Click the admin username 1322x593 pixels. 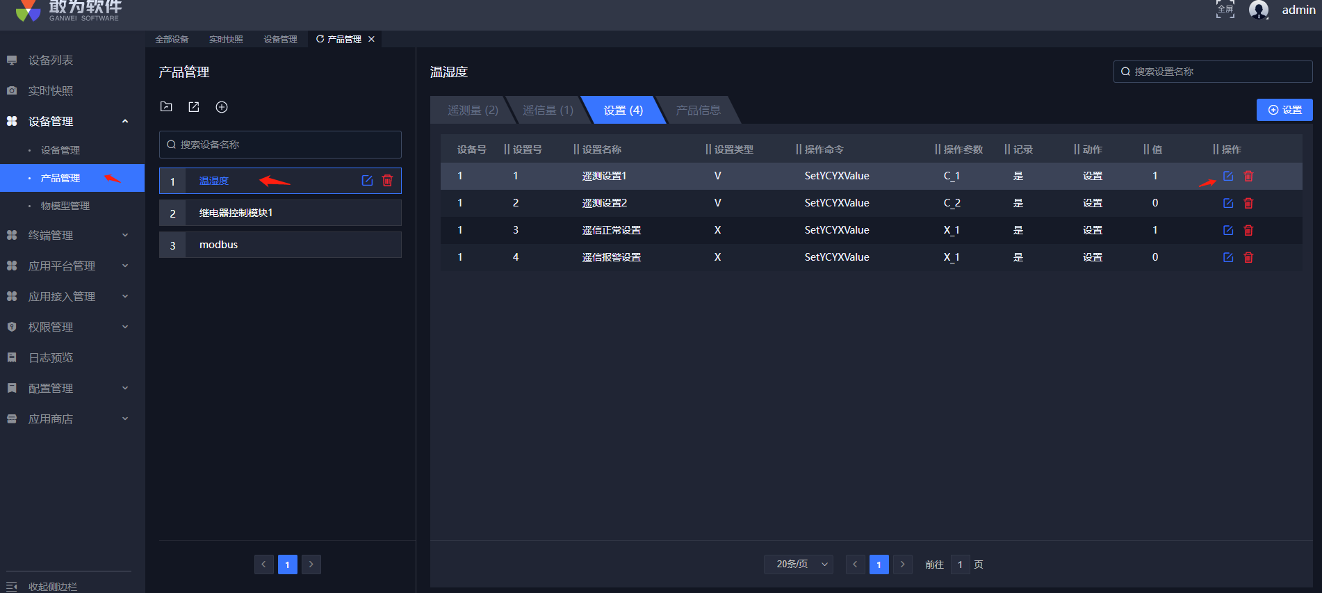tap(1298, 10)
